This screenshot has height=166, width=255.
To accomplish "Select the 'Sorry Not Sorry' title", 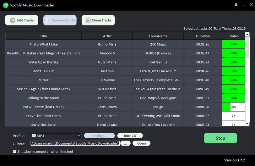I will (x=43, y=125).
